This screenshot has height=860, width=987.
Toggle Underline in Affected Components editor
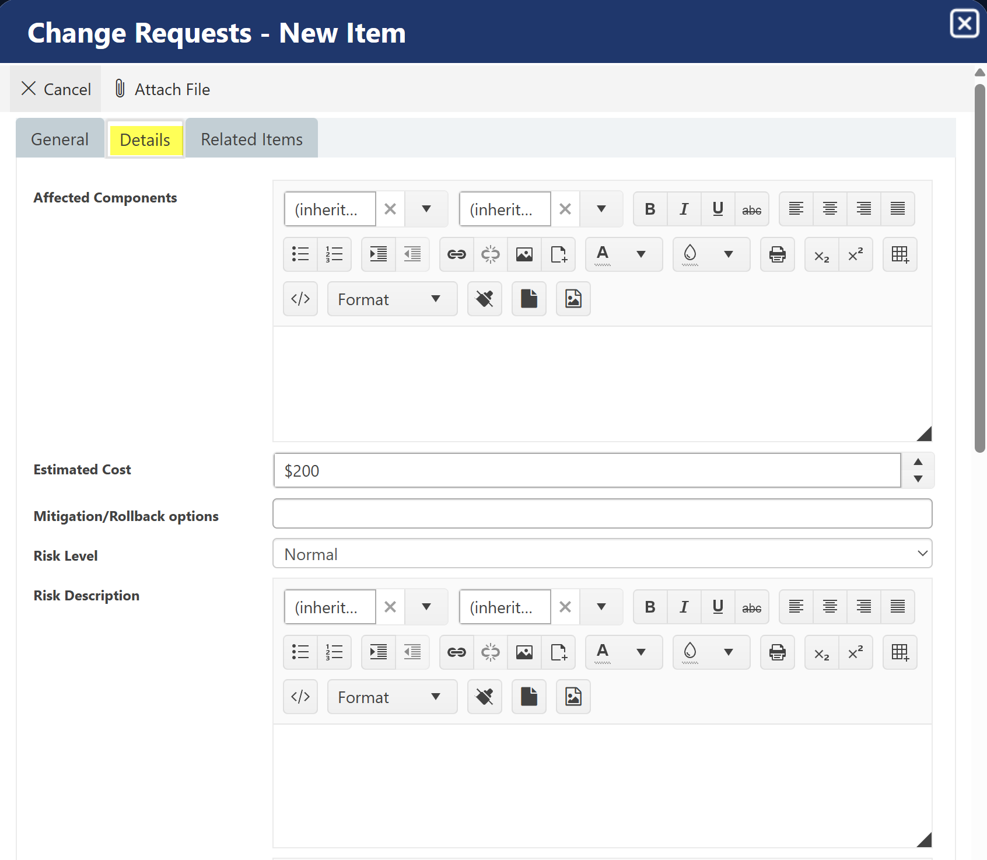pos(717,209)
